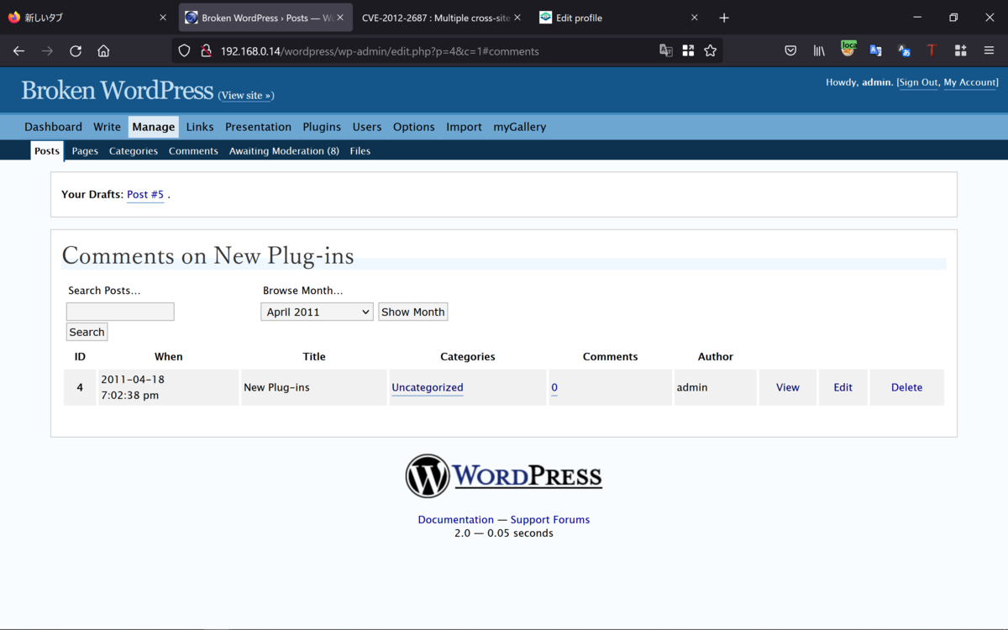Click the comment count 0 link
Viewport: 1008px width, 630px height.
pos(554,387)
